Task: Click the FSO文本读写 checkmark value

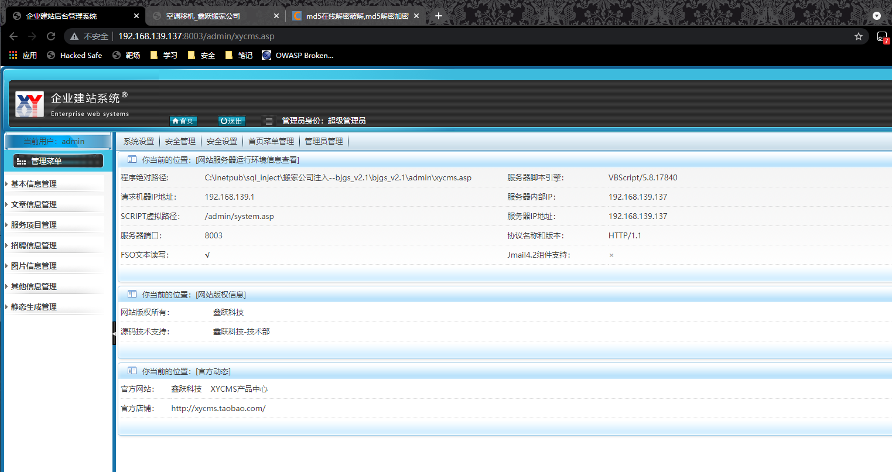Action: [207, 255]
